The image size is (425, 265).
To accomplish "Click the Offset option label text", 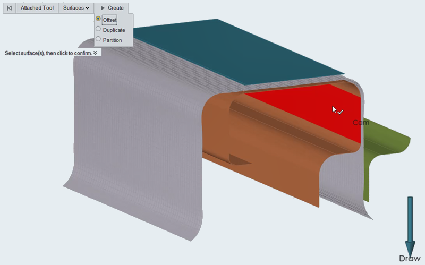I will pyautogui.click(x=110, y=20).
